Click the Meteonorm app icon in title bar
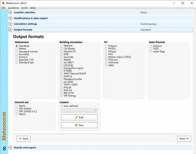 [x=3, y=3]
